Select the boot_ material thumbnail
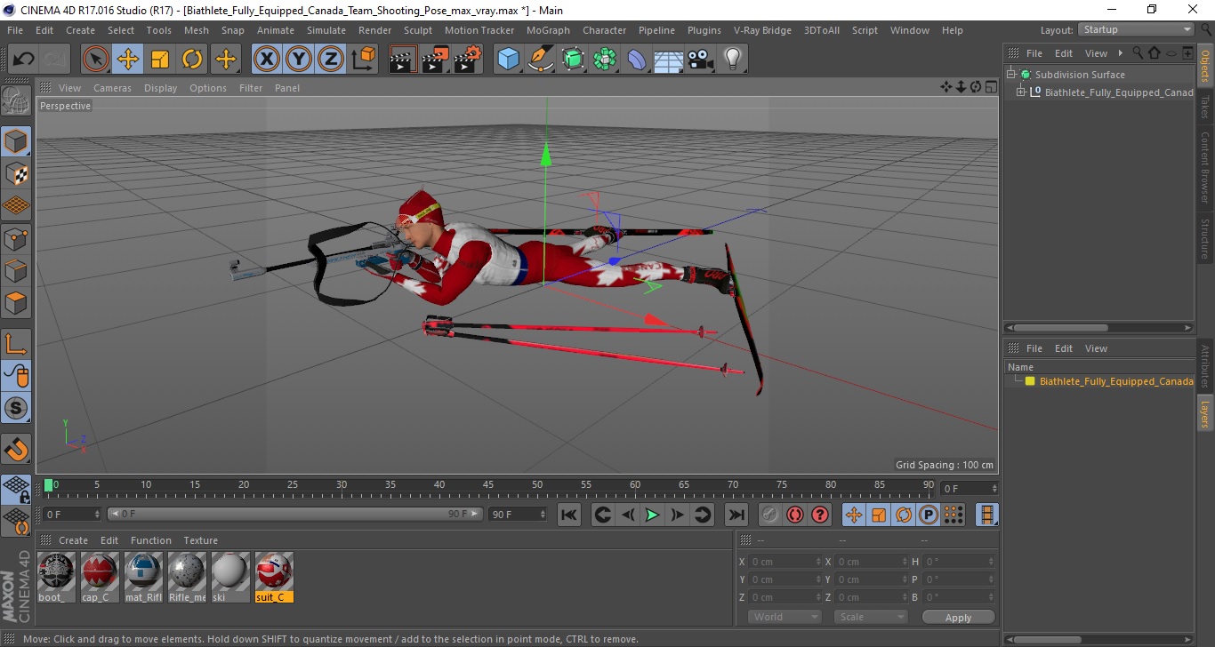Screen dimensions: 1215x647 [x=56, y=571]
